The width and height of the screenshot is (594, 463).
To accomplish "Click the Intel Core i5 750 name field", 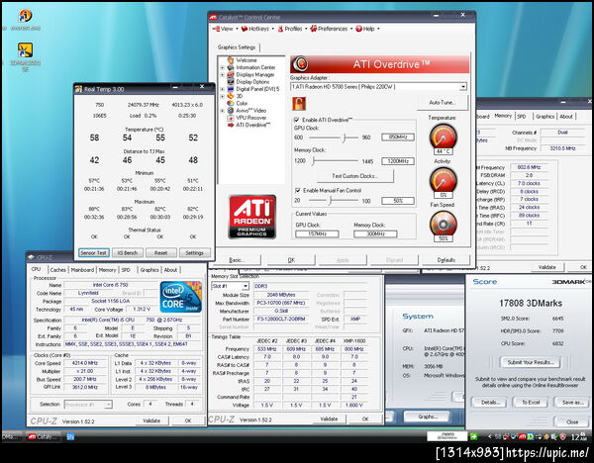I will tap(111, 285).
